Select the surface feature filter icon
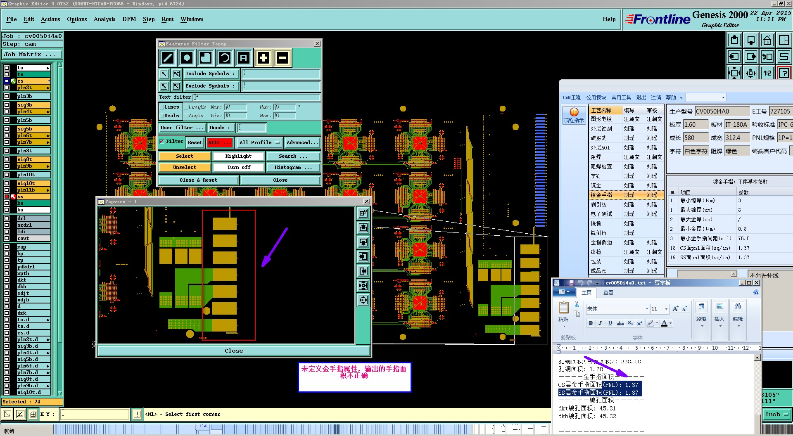 (x=206, y=58)
